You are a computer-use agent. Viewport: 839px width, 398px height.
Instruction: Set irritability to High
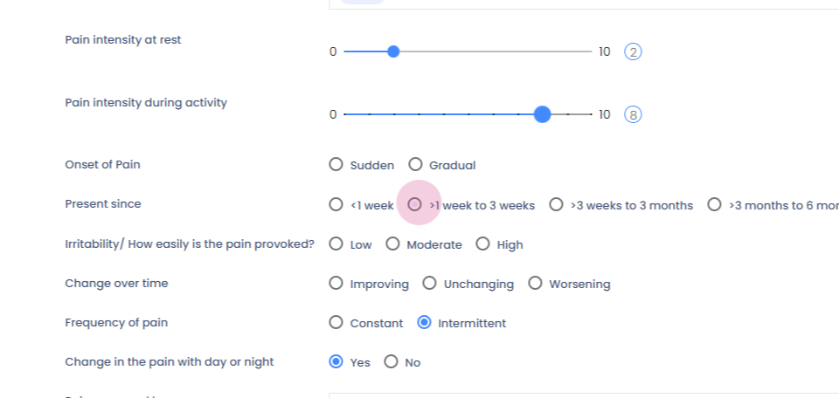(482, 244)
